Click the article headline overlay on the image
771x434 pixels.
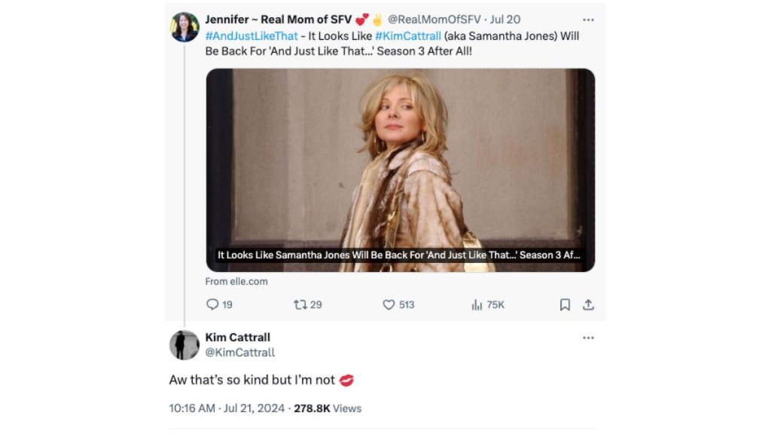(399, 255)
